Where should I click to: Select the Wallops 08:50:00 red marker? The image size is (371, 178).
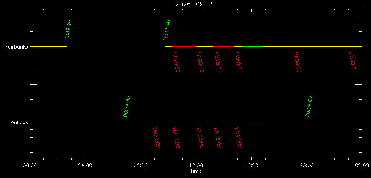[157, 137]
